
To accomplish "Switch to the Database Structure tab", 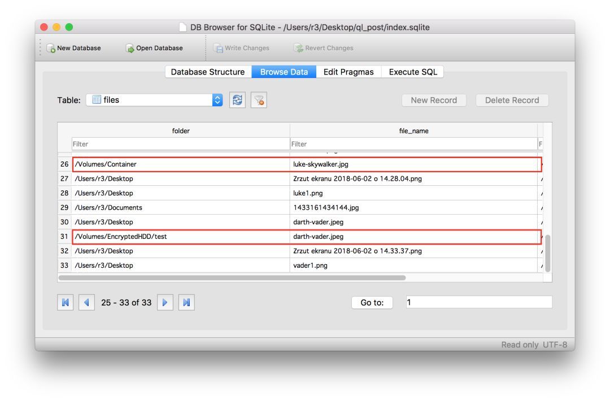I will [x=208, y=72].
